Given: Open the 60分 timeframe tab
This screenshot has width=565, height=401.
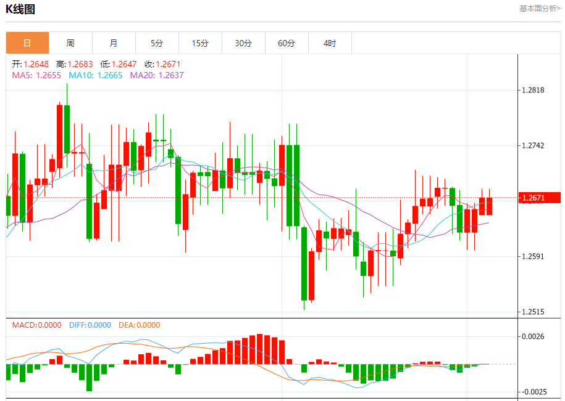Looking at the screenshot, I should point(287,43).
